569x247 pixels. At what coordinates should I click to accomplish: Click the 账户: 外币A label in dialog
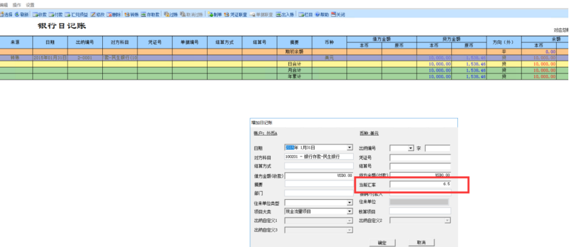click(265, 133)
